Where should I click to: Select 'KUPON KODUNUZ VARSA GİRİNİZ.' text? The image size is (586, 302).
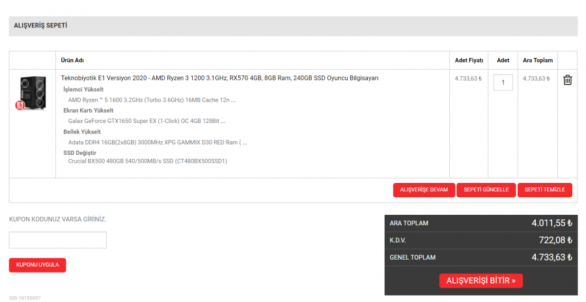pyautogui.click(x=57, y=219)
